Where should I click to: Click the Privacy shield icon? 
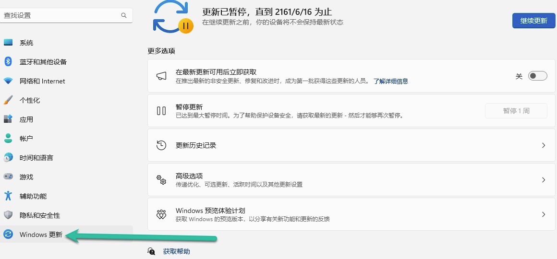click(x=8, y=215)
